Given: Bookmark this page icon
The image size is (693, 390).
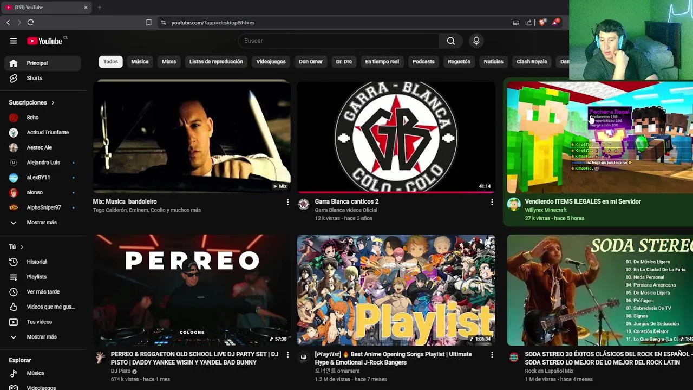Looking at the screenshot, I should coord(148,23).
